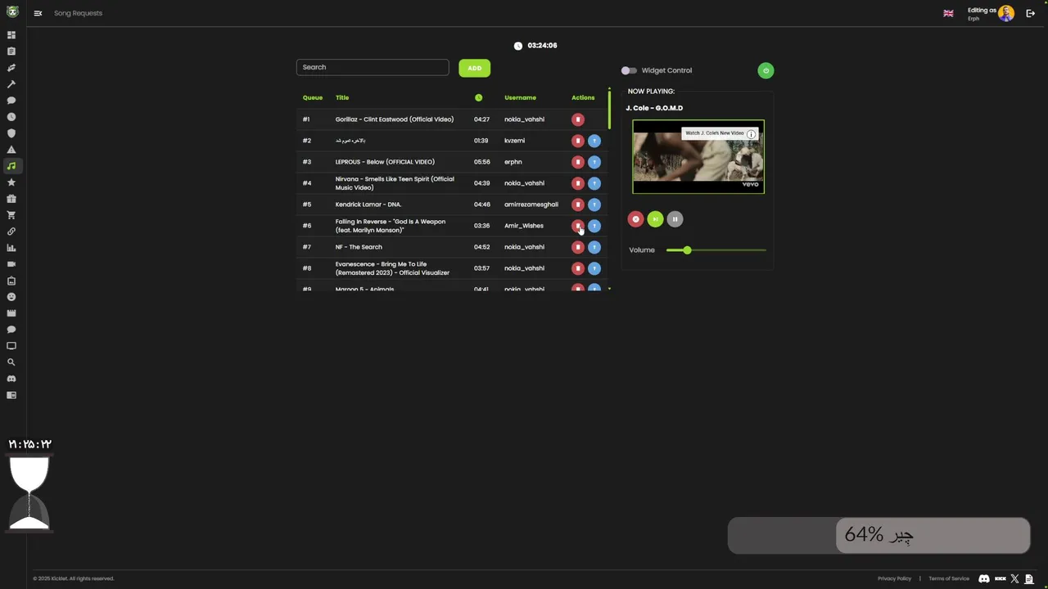
Task: Click the magnifier search icon in sidebar
Action: [x=11, y=362]
